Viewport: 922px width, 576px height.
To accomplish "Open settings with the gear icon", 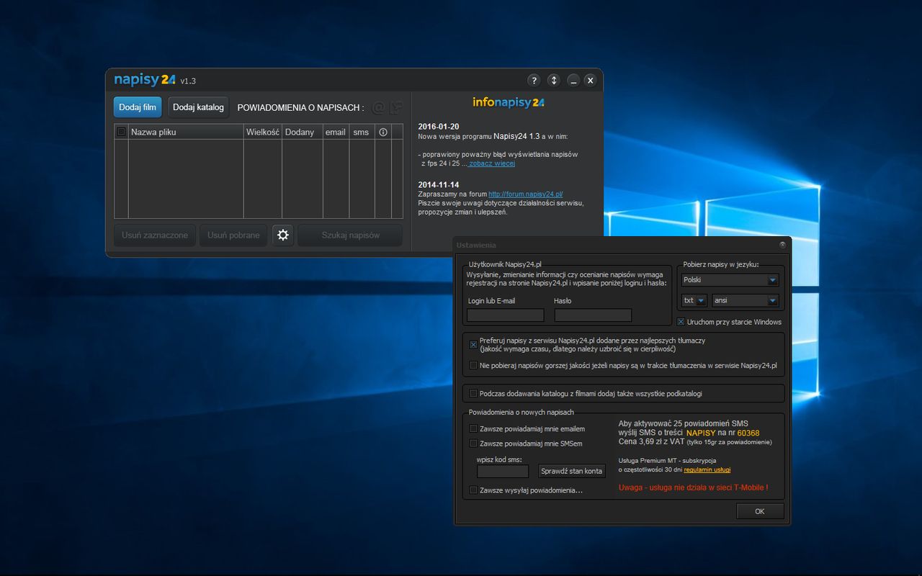I will coord(283,235).
